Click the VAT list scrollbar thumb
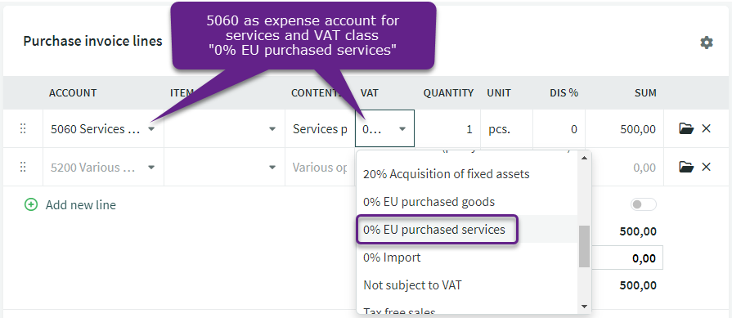This screenshot has width=732, height=318. pyautogui.click(x=584, y=247)
